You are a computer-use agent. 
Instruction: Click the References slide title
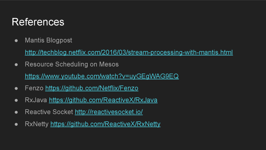tap(38, 22)
